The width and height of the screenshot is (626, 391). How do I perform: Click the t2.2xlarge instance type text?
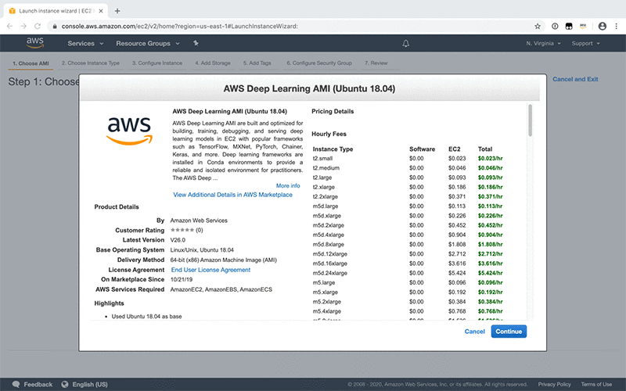click(325, 197)
